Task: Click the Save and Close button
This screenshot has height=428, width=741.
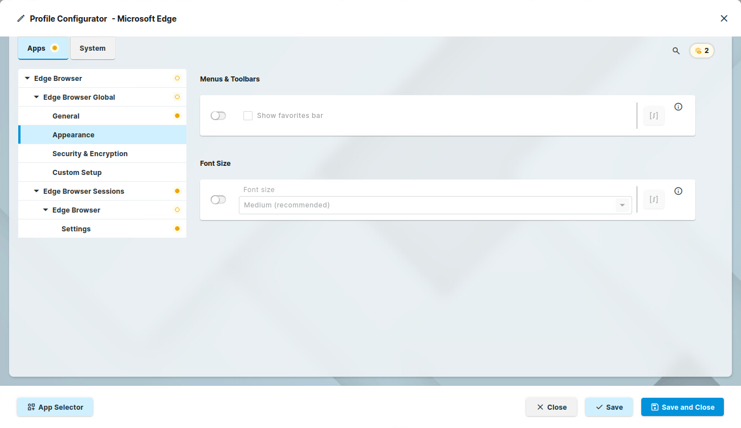Action: pyautogui.click(x=682, y=407)
